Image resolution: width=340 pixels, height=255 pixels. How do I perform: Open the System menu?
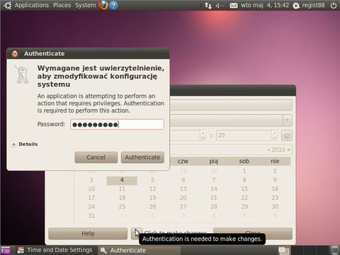click(x=86, y=5)
